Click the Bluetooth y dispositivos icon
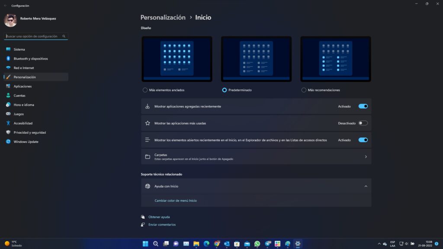Viewport: 443px width, 249px height. click(8, 58)
